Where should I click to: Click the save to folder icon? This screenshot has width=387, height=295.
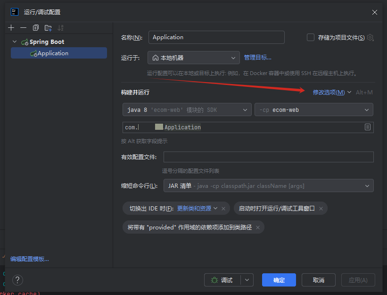(x=48, y=28)
